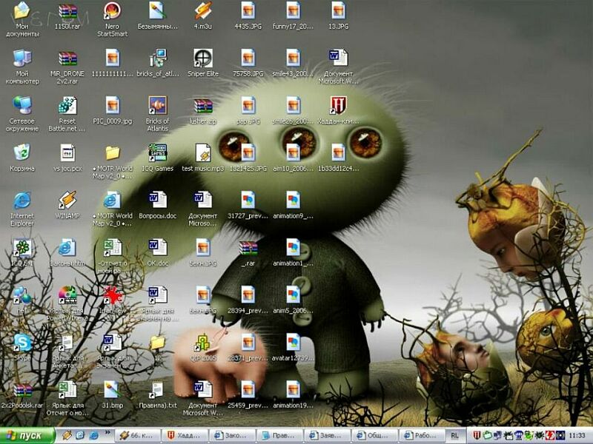This screenshot has height=444, width=593.
Task: Select the _.rar archive icon
Action: tap(248, 248)
